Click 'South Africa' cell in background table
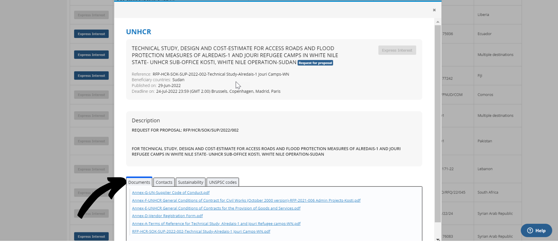558x245 pixels. pos(488,192)
